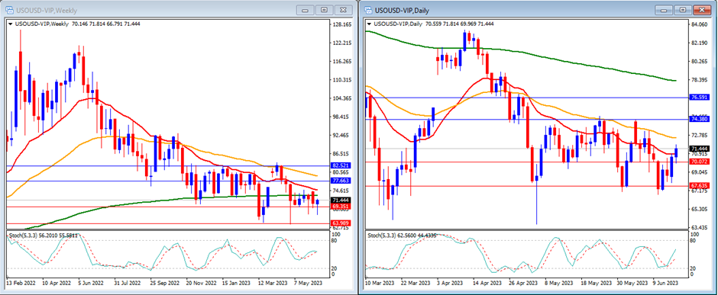Click the 26 Apr 2023 date on the time axis

click(x=523, y=283)
